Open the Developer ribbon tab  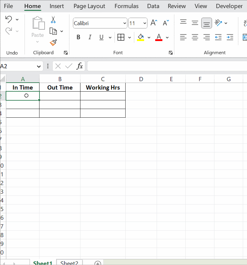tap(229, 6)
